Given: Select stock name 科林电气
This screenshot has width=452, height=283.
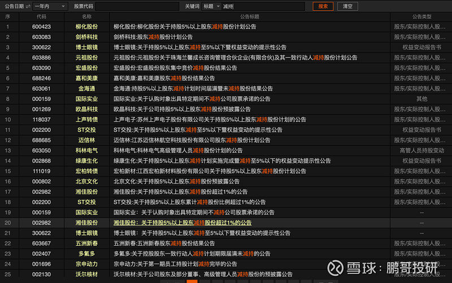Looking at the screenshot, I should pos(87,151).
